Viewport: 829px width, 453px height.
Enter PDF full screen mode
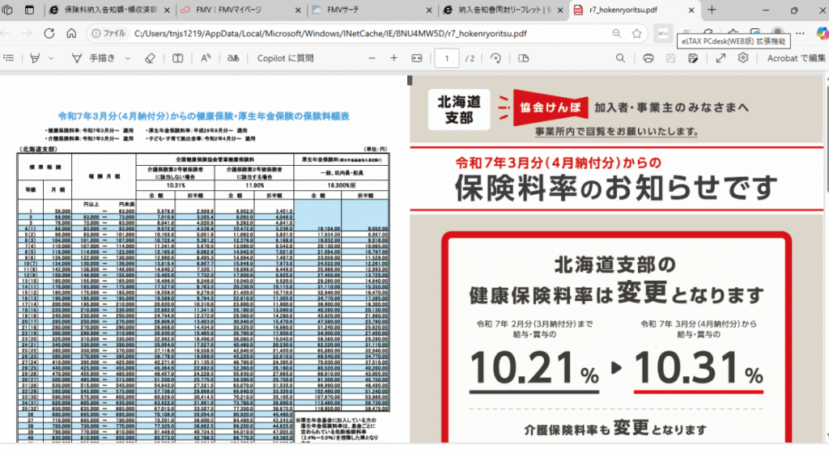pyautogui.click(x=721, y=58)
